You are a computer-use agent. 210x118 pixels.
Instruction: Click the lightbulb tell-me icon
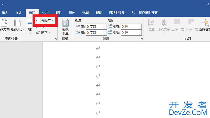click(134, 13)
